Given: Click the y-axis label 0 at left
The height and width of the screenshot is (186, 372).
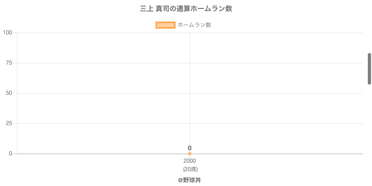Looking at the screenshot, I should point(10,153).
